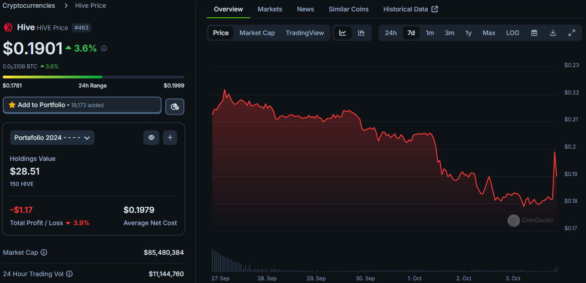Click the 0.0₅3108 BTC price text
Image resolution: width=586 pixels, height=283 pixels.
pos(20,67)
